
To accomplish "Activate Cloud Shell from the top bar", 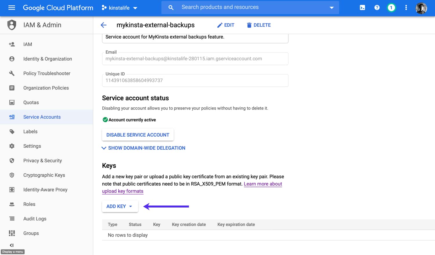I will 362,8.
